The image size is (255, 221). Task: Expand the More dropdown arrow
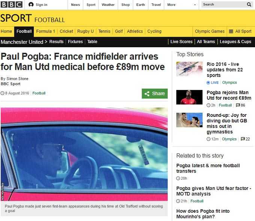point(195,5)
